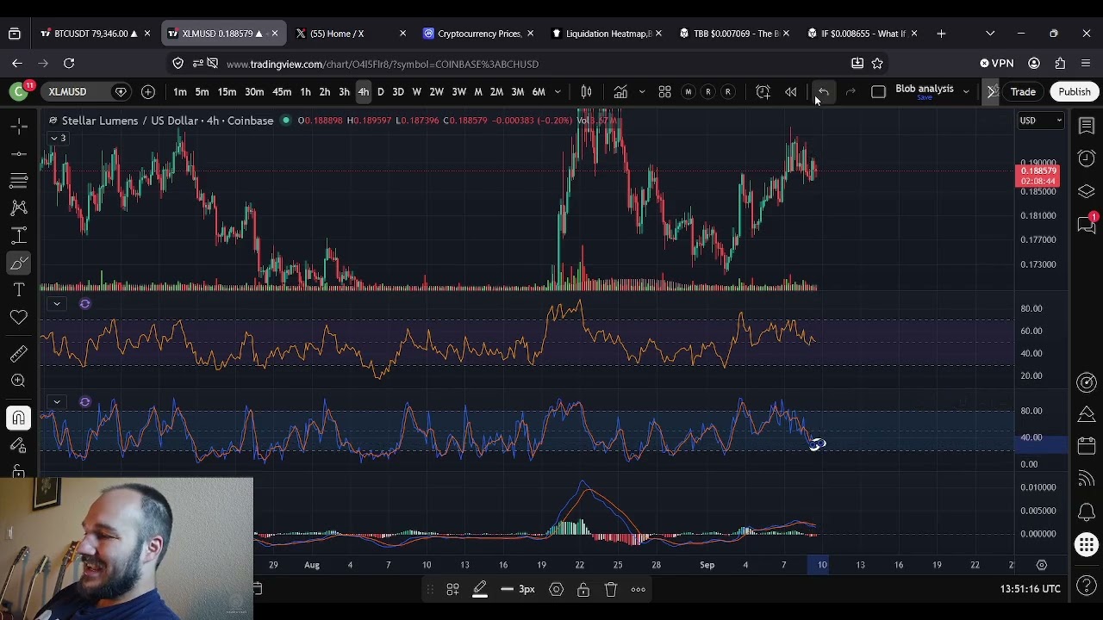Image resolution: width=1103 pixels, height=620 pixels.
Task: Toggle stay-in-drawing-mode pencil lock icon
Action: [18, 445]
